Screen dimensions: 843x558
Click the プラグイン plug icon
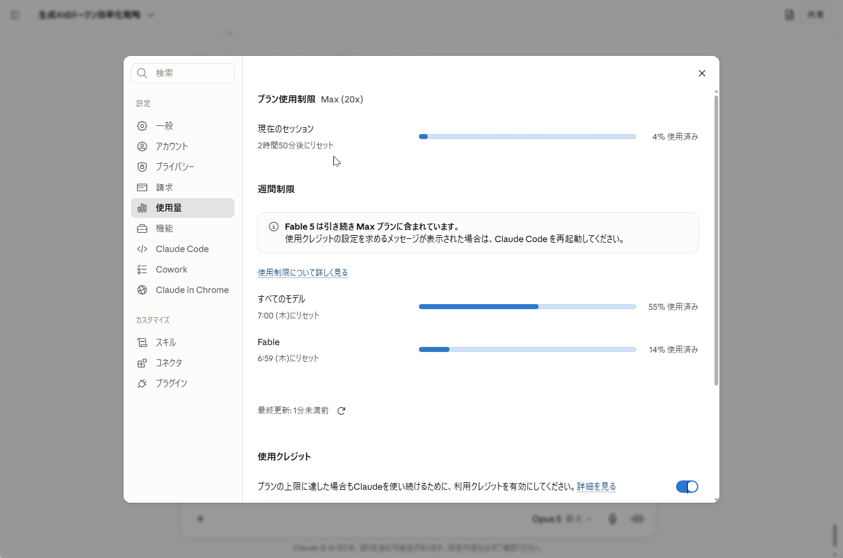(142, 384)
